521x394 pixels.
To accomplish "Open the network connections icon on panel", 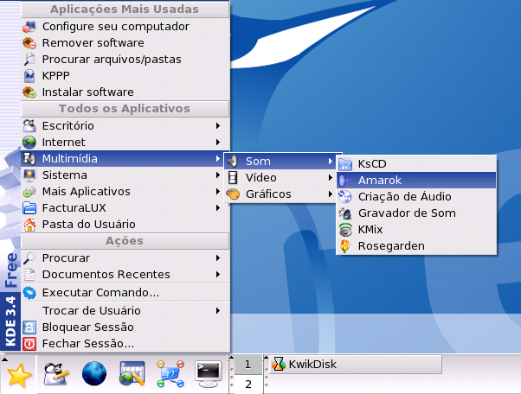I will [x=170, y=374].
